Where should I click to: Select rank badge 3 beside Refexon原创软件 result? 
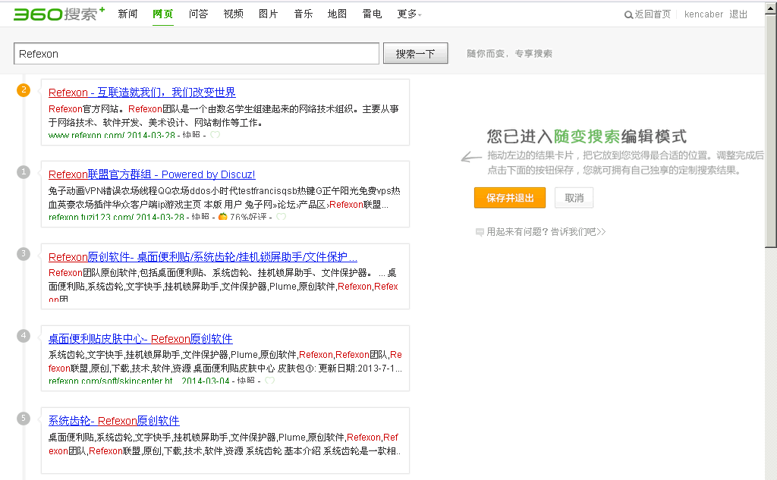(24, 253)
